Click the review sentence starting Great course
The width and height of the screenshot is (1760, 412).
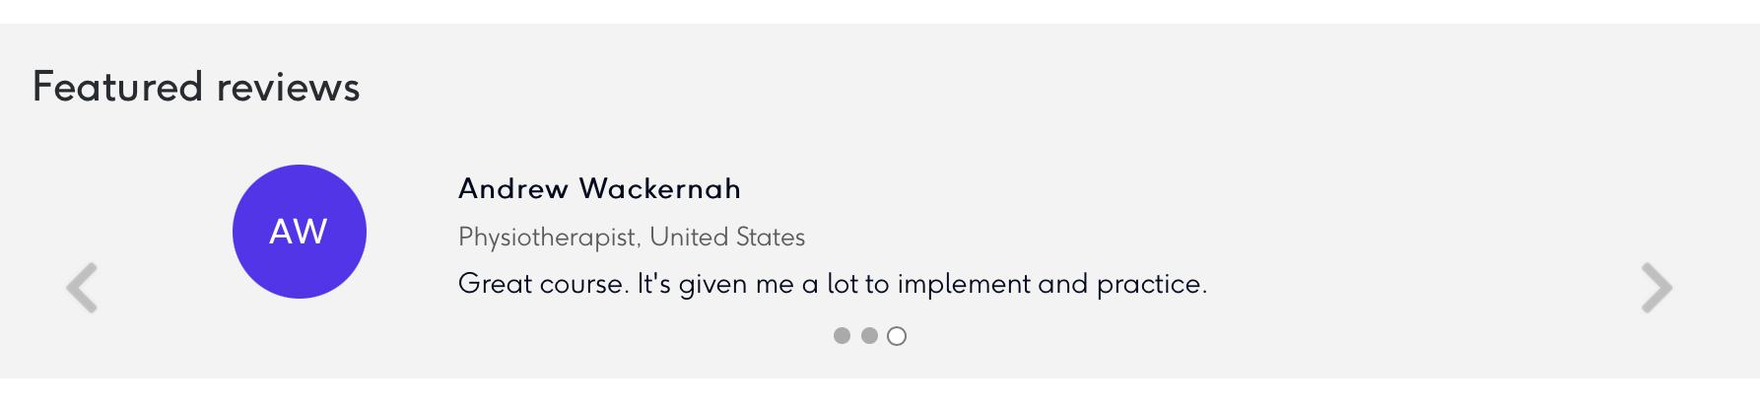click(x=833, y=285)
